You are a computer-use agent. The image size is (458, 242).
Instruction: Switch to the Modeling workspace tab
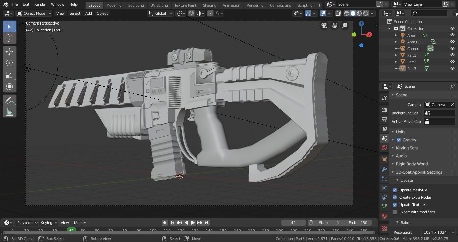point(114,5)
